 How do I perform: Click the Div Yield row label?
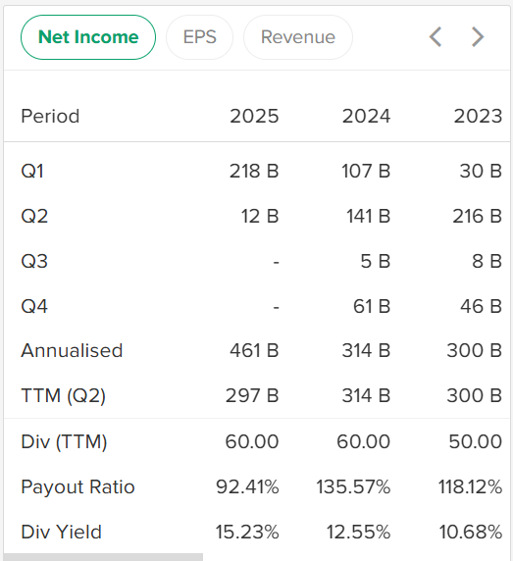click(x=61, y=532)
